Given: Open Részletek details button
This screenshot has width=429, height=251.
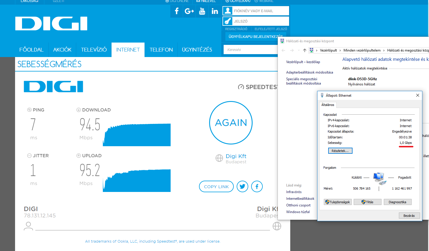Looking at the screenshot, I should (340, 151).
